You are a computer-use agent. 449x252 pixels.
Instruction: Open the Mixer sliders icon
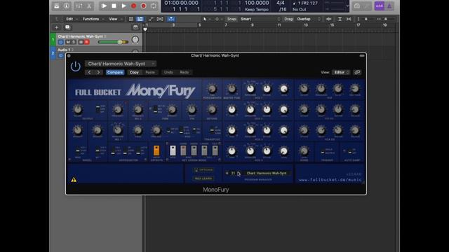(x=79, y=6)
